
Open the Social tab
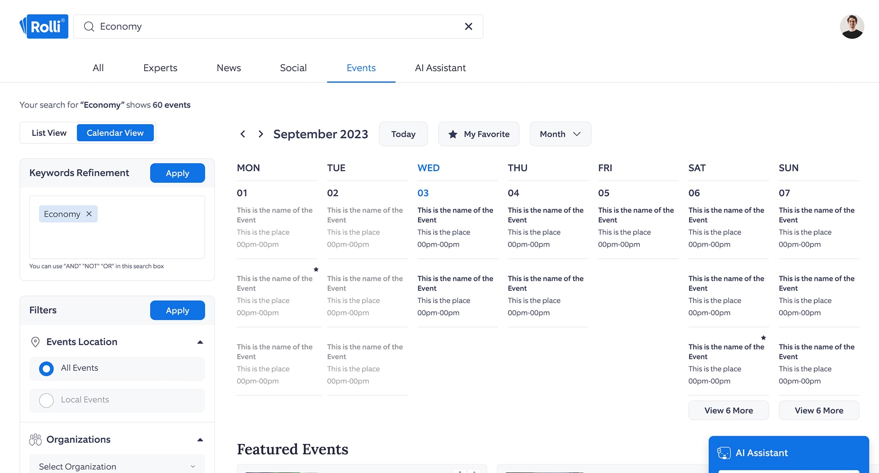point(294,68)
